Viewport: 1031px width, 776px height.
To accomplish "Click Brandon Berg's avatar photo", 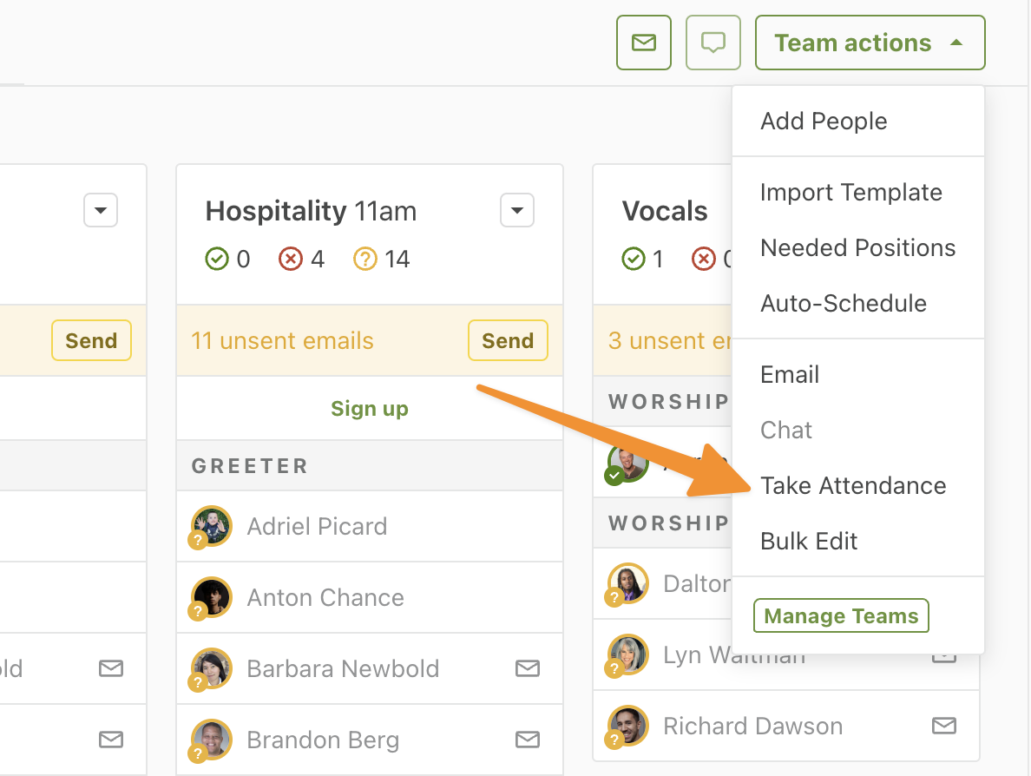I will tap(211, 740).
